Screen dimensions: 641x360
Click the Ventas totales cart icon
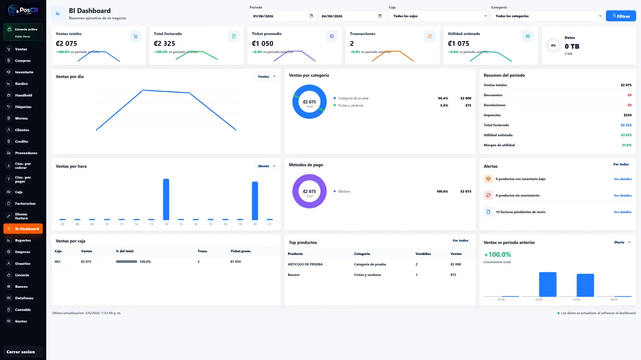point(135,36)
